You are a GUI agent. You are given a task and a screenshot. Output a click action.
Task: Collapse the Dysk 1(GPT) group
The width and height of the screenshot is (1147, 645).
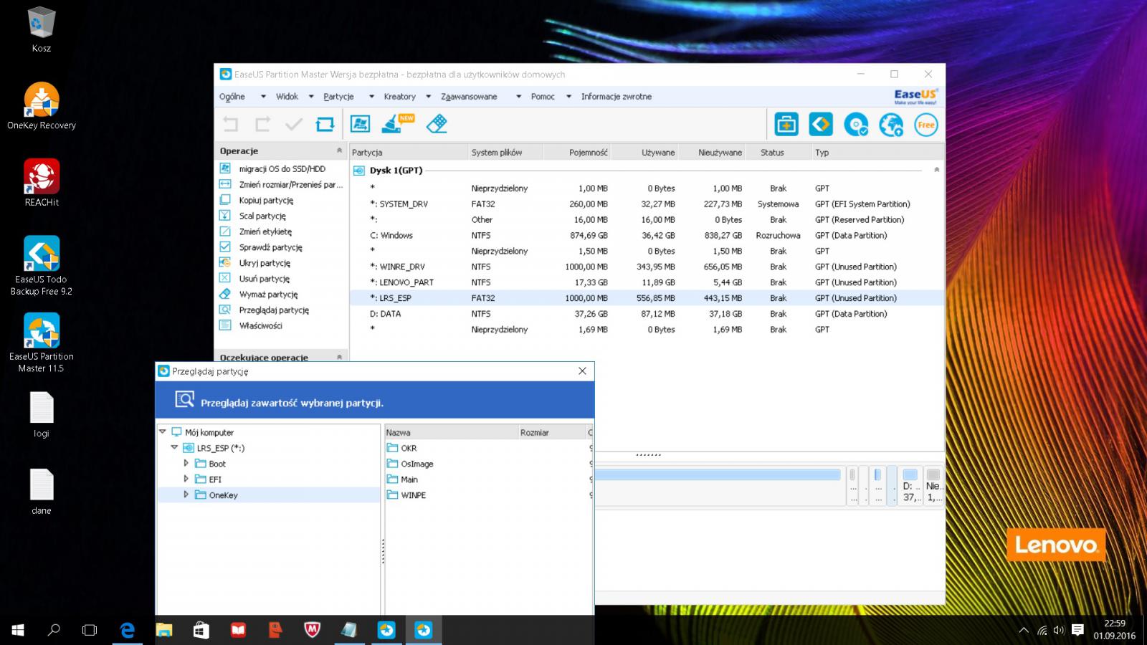936,170
